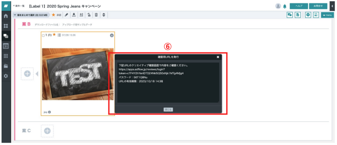Open the settings gear in sidebar

[x=6, y=76]
